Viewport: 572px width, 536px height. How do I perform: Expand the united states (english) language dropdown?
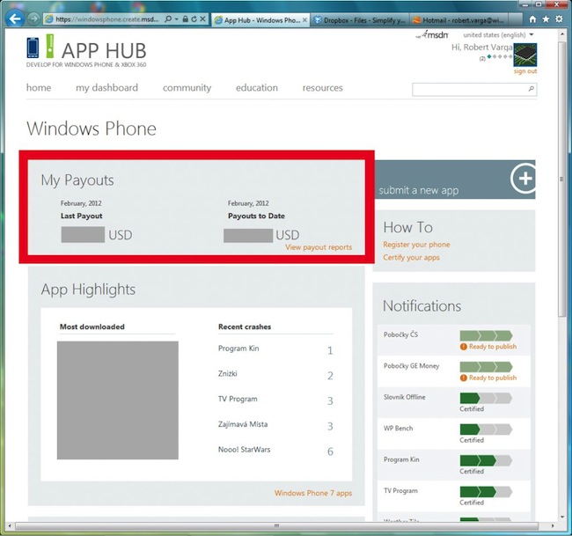pyautogui.click(x=532, y=34)
